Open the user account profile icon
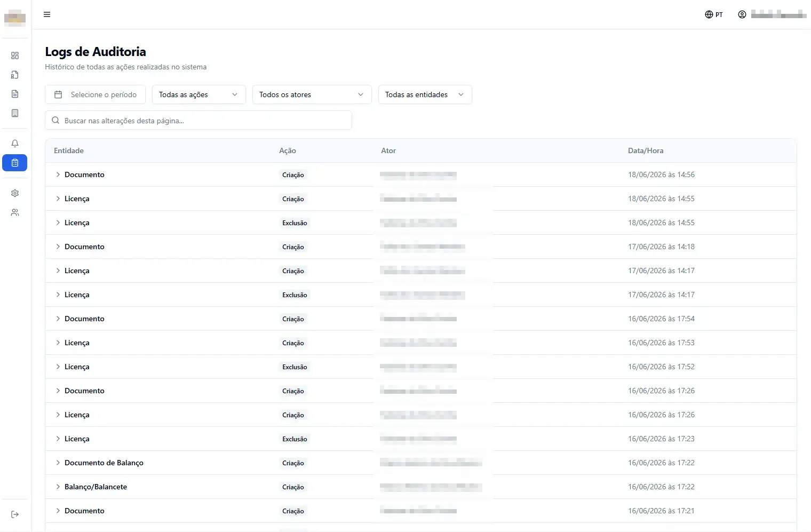Image resolution: width=811 pixels, height=532 pixels. [x=742, y=14]
